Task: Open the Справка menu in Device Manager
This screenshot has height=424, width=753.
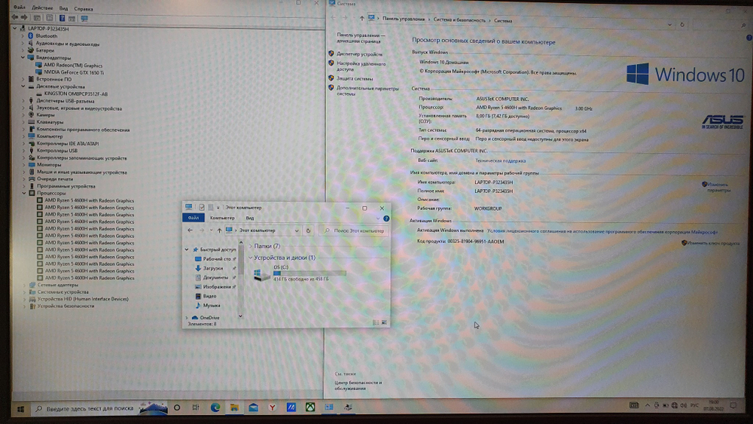Action: pyautogui.click(x=84, y=8)
